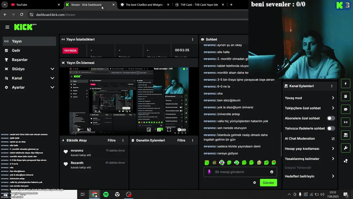Click the broadcast signal icon in right rail
353x199 pixels.
coord(346,122)
